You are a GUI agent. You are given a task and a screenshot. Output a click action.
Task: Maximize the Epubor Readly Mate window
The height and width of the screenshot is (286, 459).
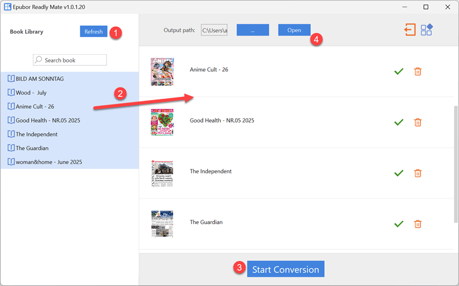pyautogui.click(x=426, y=7)
